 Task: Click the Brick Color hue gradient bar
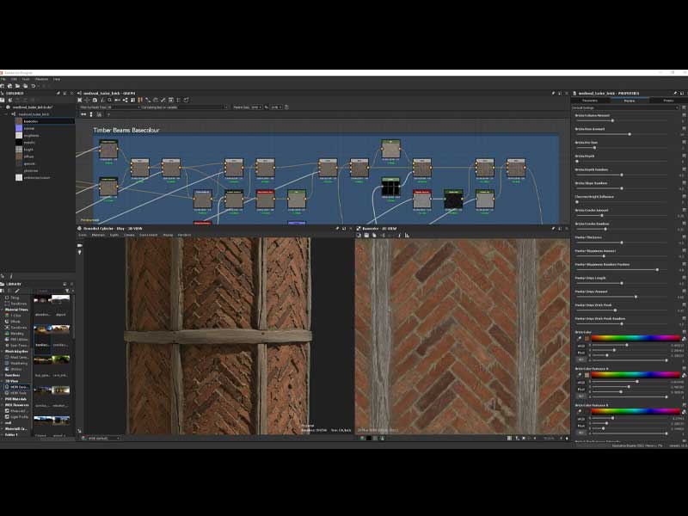click(x=636, y=338)
